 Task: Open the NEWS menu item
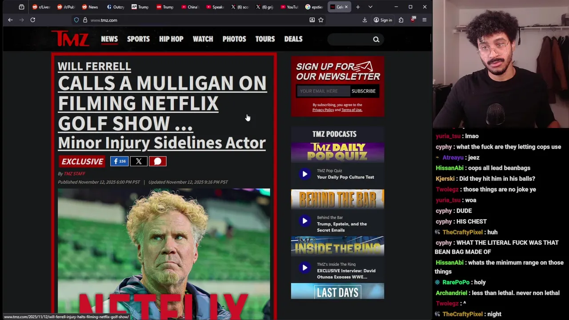[x=109, y=39]
